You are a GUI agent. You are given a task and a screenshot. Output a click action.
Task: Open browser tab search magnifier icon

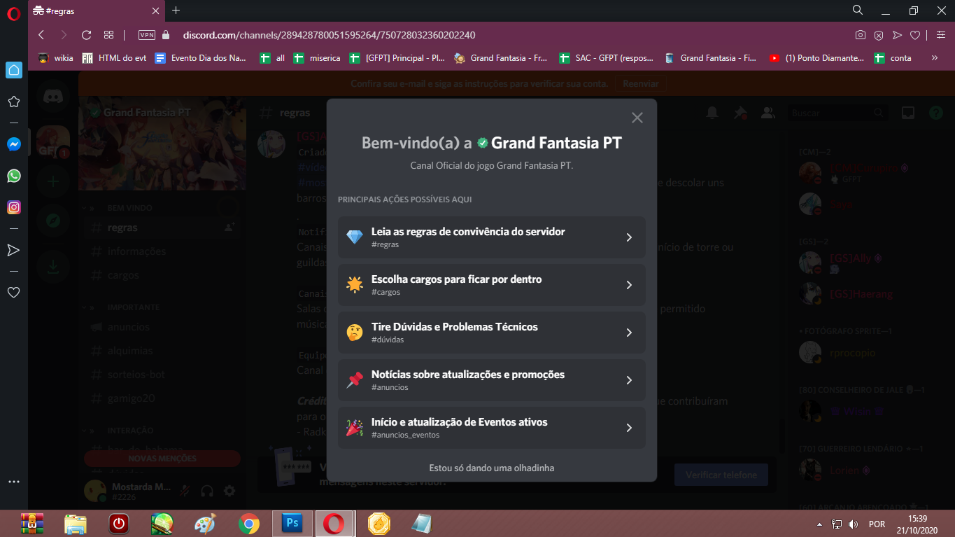[x=857, y=10]
